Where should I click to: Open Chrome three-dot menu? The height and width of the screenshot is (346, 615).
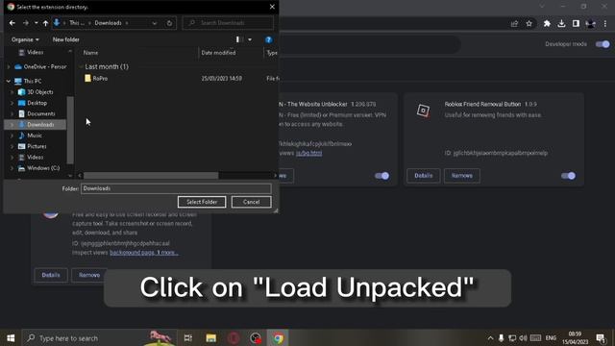605,24
